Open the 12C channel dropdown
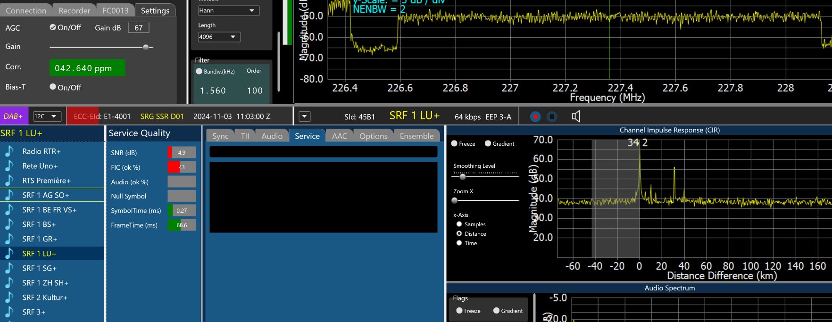Image resolution: width=832 pixels, height=322 pixels. 47,116
